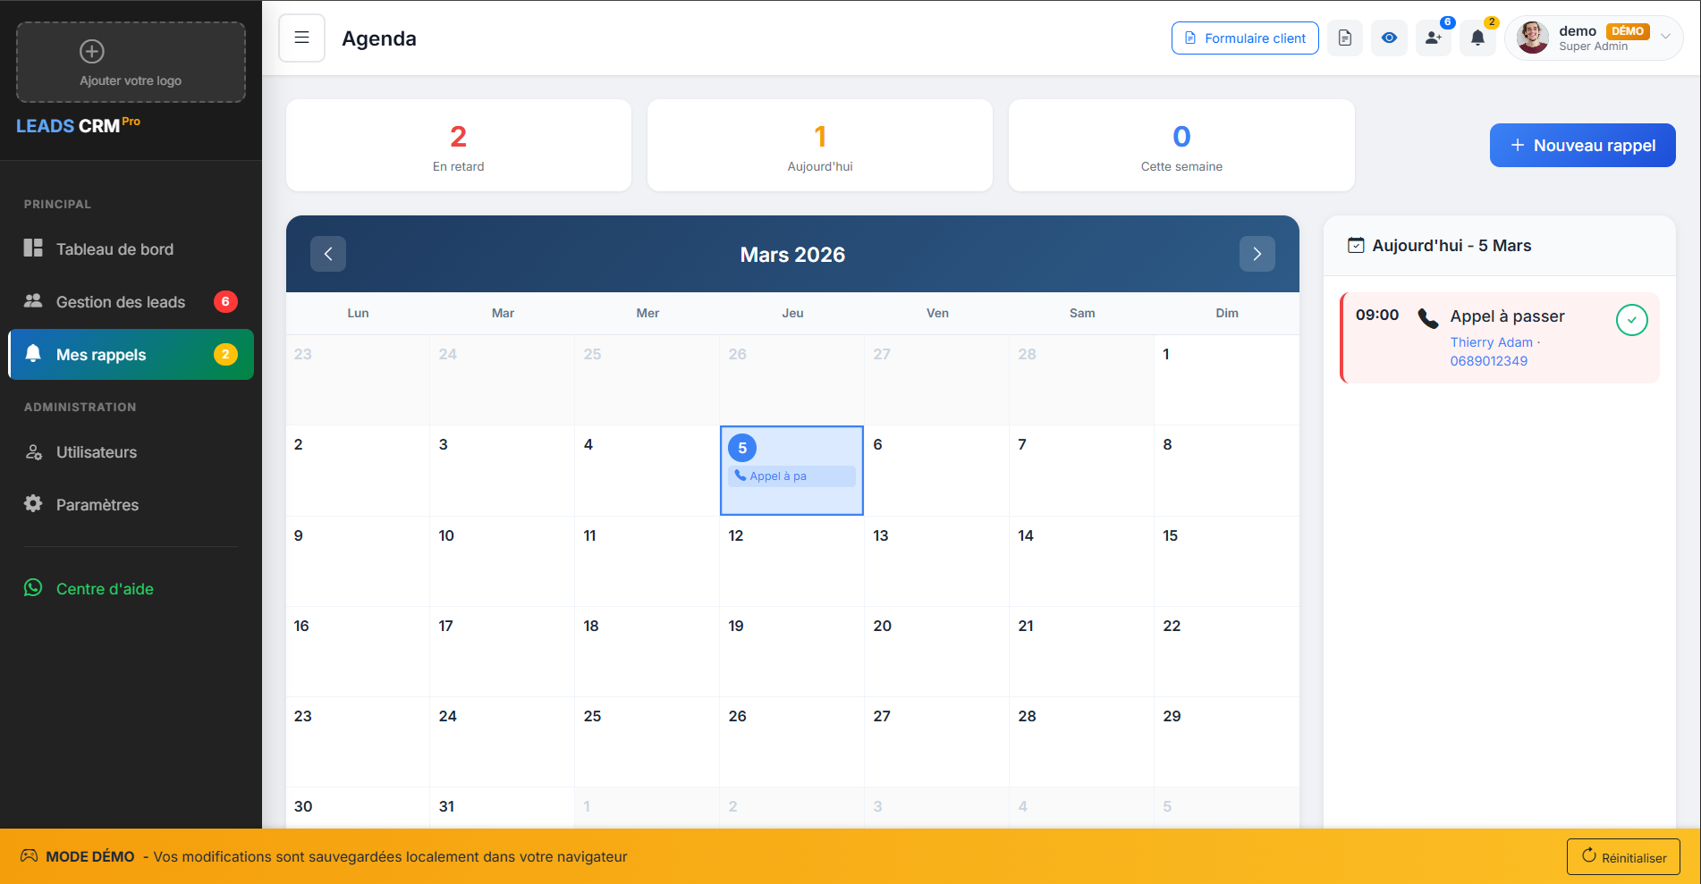The width and height of the screenshot is (1701, 884).
Task: Go to previous month in calendar
Action: (x=328, y=254)
